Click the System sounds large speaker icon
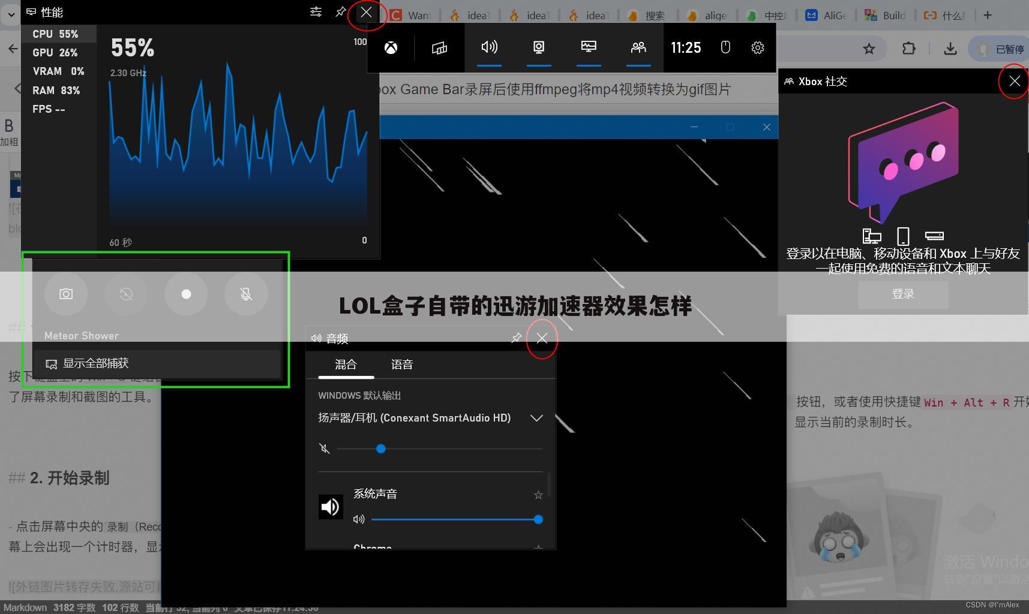 click(331, 507)
